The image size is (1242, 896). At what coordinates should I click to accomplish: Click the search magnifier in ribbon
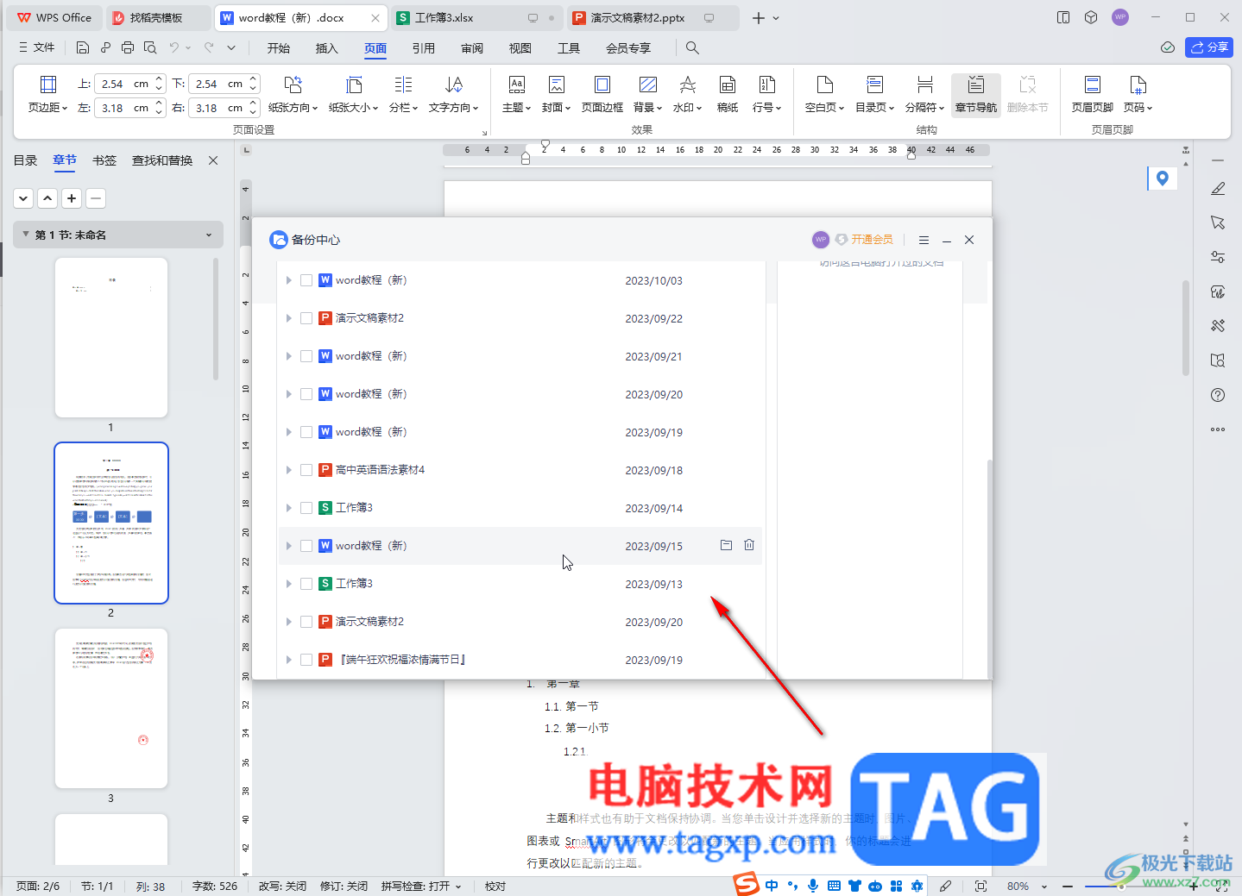click(692, 47)
